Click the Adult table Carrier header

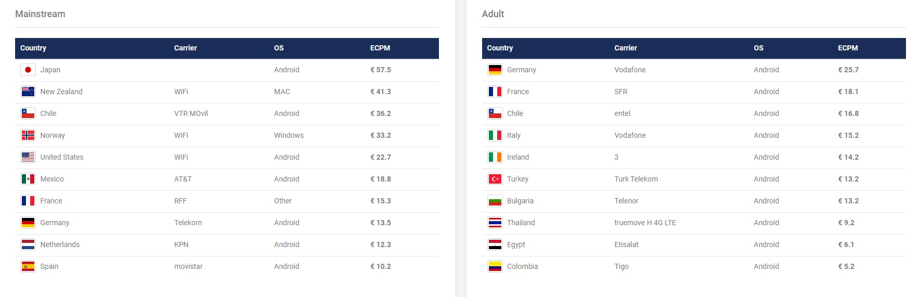point(626,48)
